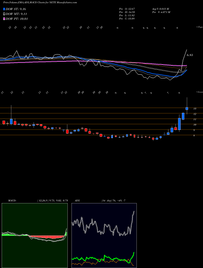203x268 pixels.
Task: Click the DOW MT: 9.11 label
Action: point(16,14)
